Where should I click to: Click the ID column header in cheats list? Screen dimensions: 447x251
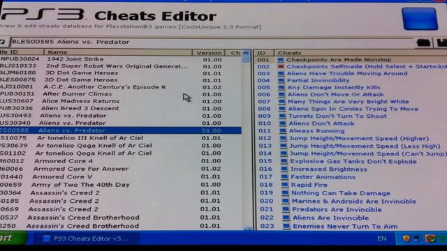click(264, 53)
